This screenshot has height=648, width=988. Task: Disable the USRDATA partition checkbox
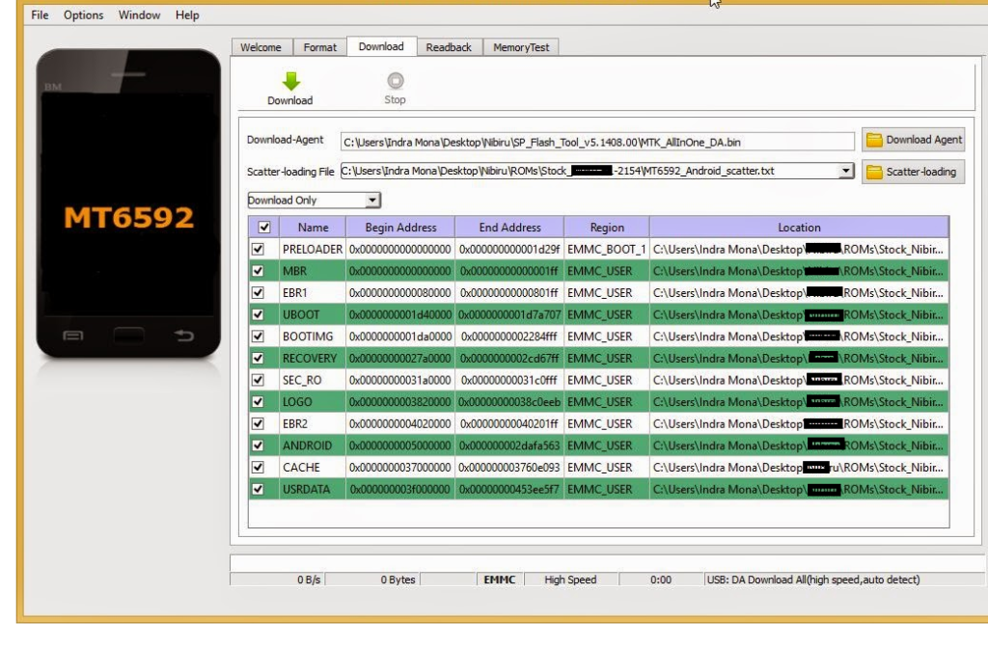pos(258,489)
